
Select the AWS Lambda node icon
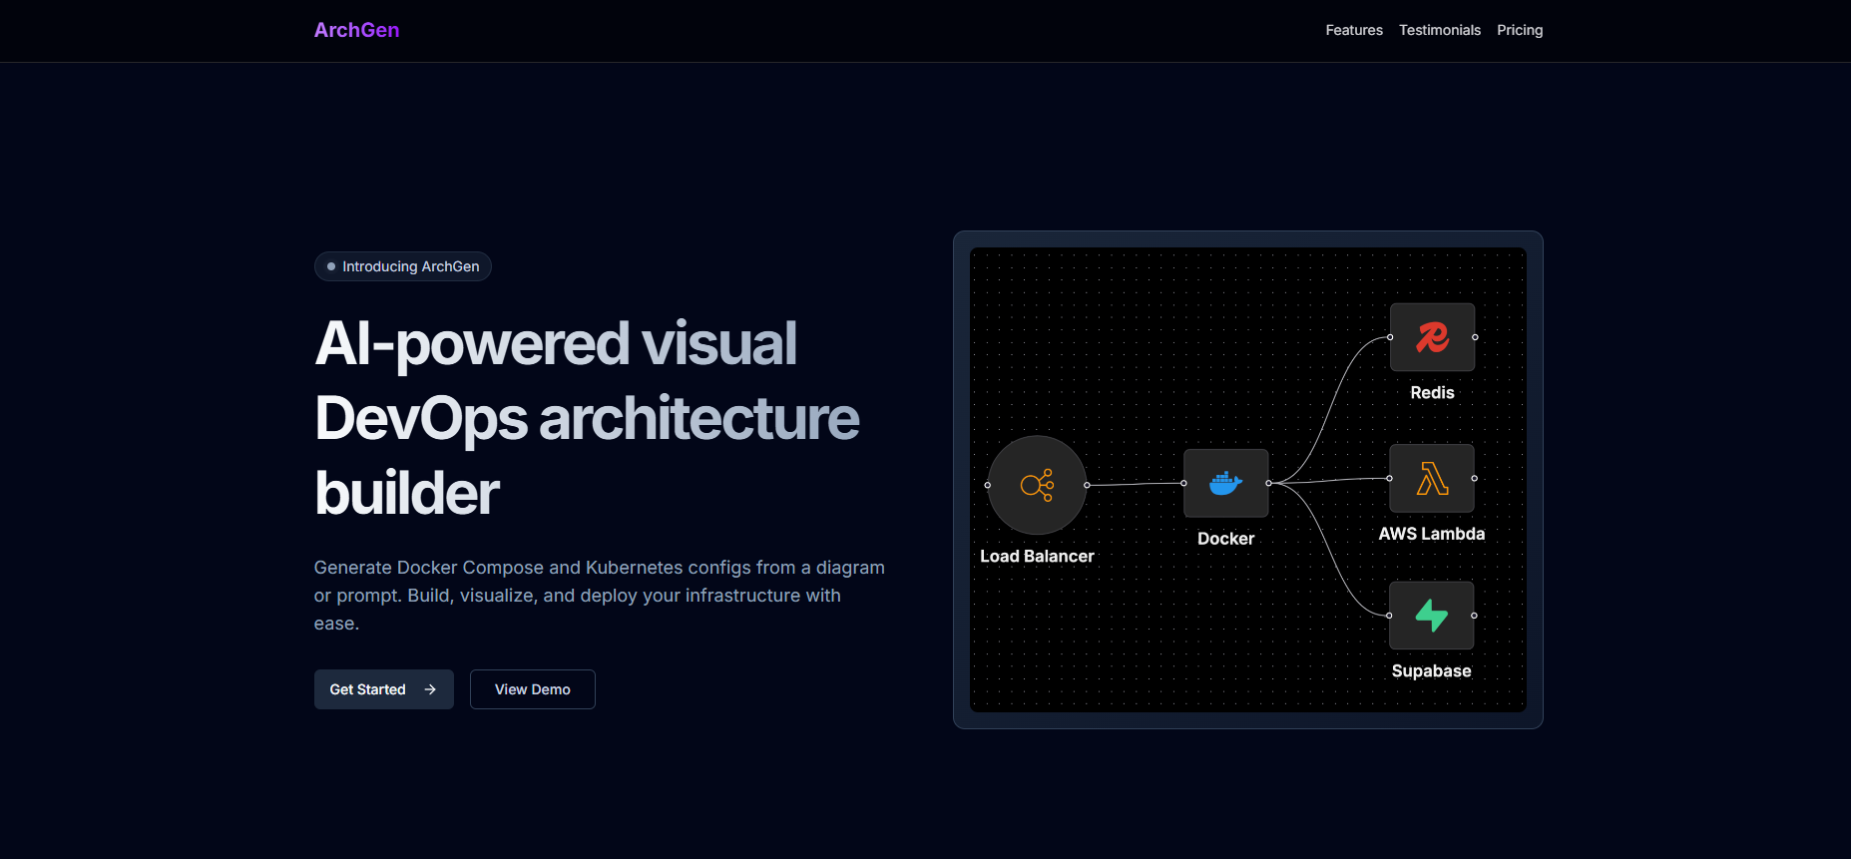click(x=1432, y=478)
